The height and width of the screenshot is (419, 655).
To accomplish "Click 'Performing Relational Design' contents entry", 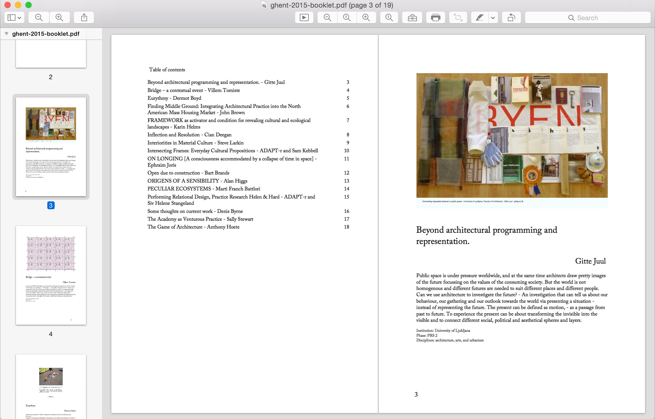I will [x=231, y=200].
